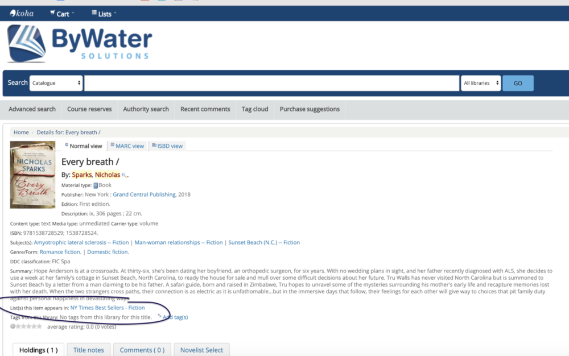Viewport: 569px width, 356px height.
Task: Click the ISBN text 9781538728529
Action: click(x=43, y=233)
